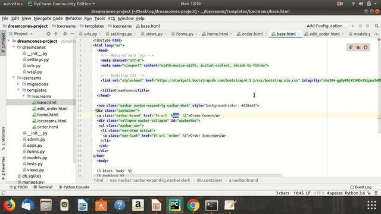The image size is (381, 214).
Task: Launch Thunderbird mail from dock
Action: (x=27, y=205)
